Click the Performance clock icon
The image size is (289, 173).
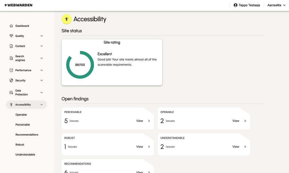coord(11,70)
